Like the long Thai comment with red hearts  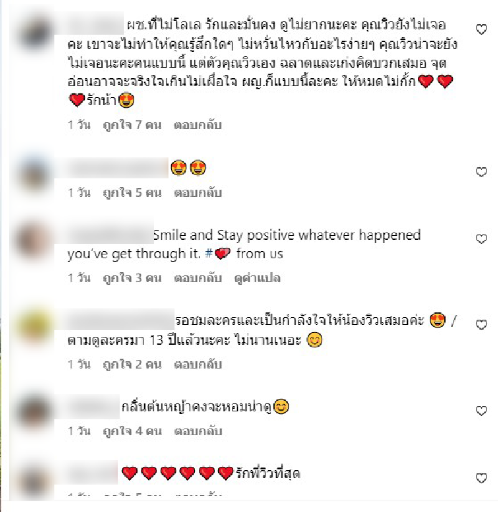click(x=481, y=29)
